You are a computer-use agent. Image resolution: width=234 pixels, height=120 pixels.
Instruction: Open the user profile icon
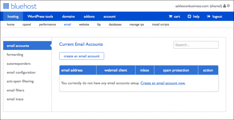click(224, 6)
